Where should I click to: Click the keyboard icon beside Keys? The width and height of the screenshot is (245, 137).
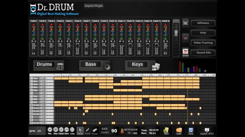[156, 67]
